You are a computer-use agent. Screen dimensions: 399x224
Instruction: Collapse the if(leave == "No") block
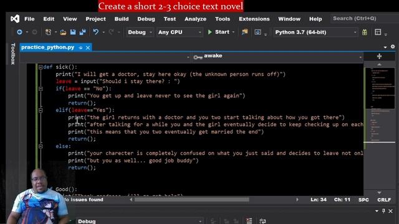(x=41, y=89)
